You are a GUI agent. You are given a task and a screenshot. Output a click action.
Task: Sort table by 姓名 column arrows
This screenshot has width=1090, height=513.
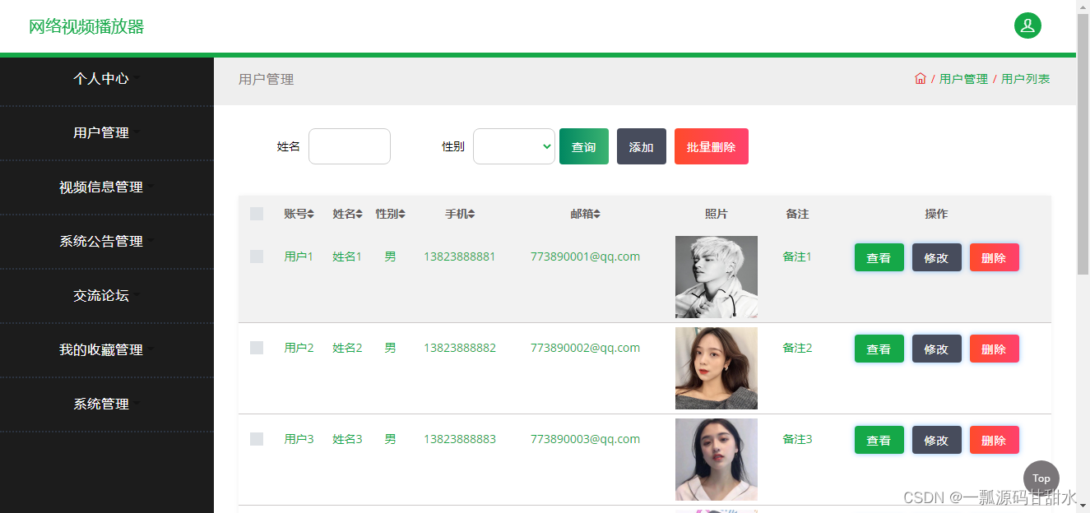[x=359, y=214]
